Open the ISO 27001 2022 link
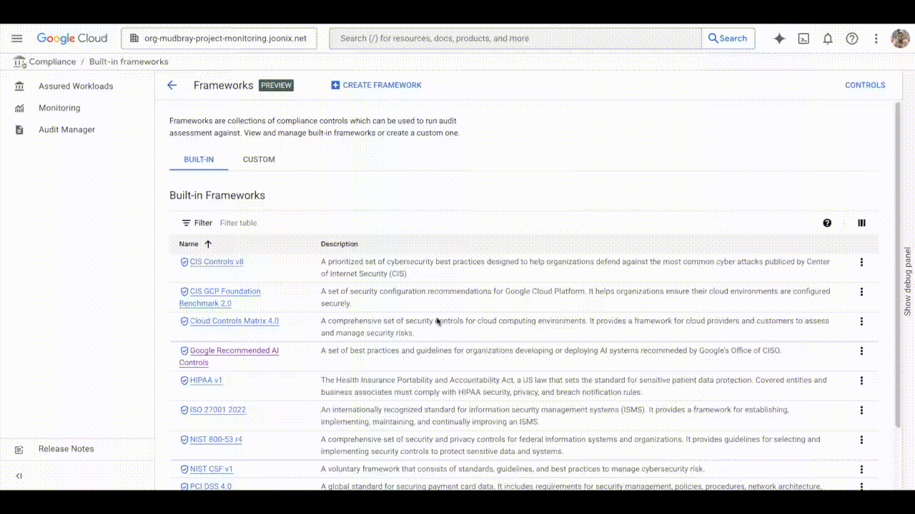The width and height of the screenshot is (915, 514). [218, 410]
